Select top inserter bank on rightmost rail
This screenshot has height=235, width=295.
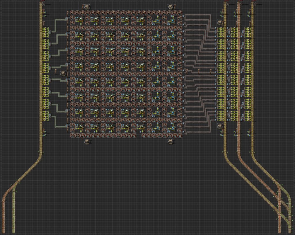(248, 32)
